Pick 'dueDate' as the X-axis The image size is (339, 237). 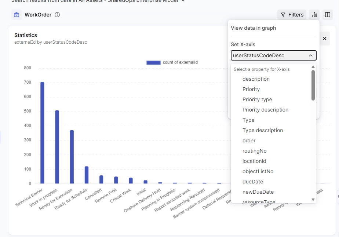[252, 182]
